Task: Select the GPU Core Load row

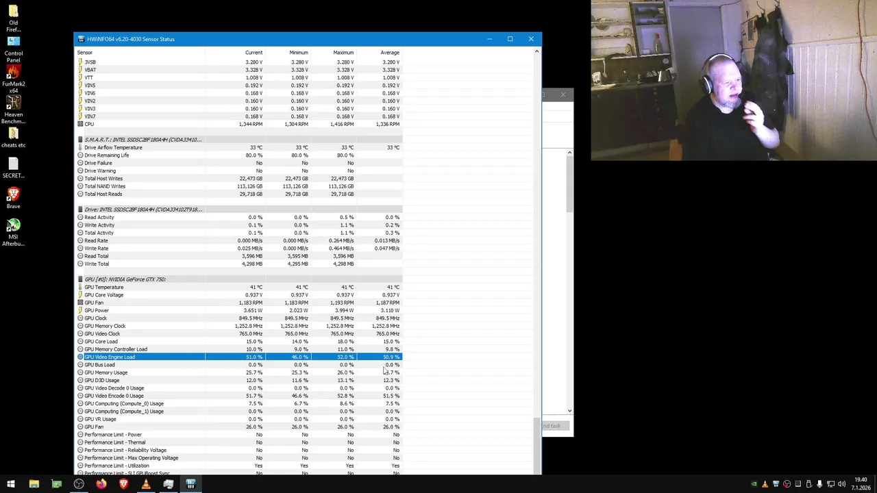Action: [239, 342]
